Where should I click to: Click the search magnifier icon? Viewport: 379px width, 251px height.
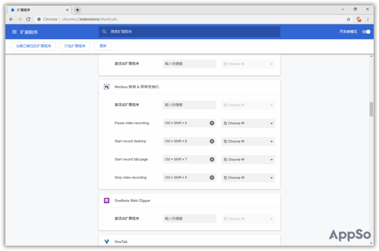click(104, 32)
